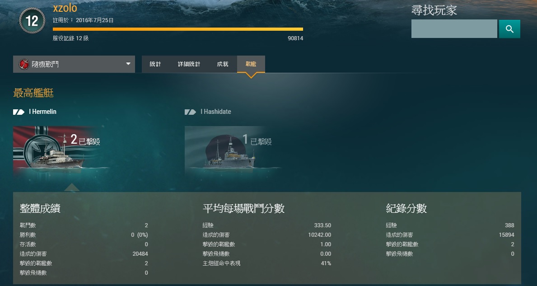Click the I Hashidate ship name
537x286 pixels.
215,112
